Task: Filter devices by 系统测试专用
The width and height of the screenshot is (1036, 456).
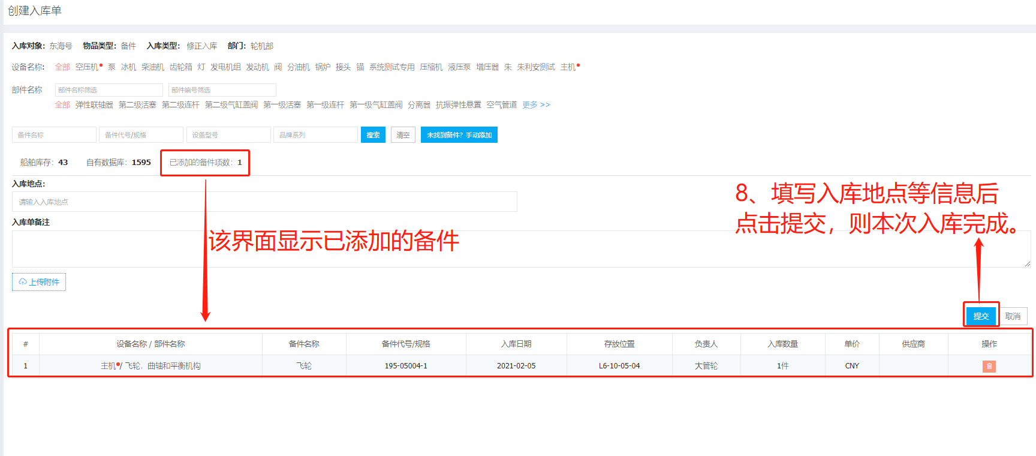Action: (x=391, y=67)
